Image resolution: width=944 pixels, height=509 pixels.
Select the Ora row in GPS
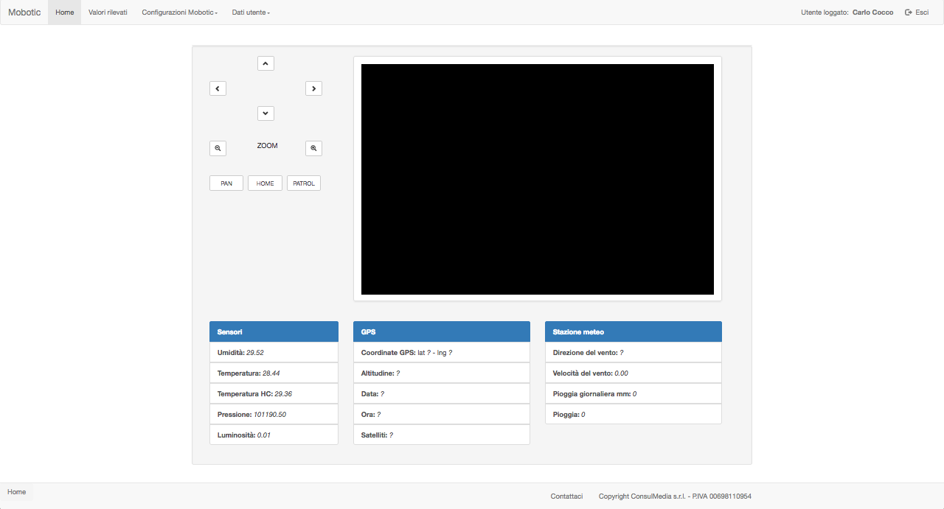pyautogui.click(x=442, y=414)
